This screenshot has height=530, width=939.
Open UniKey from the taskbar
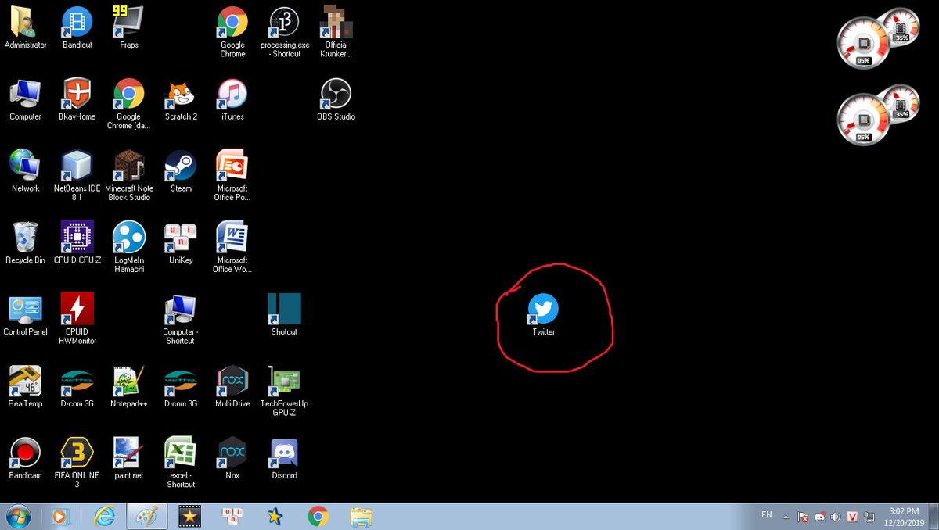point(232,516)
